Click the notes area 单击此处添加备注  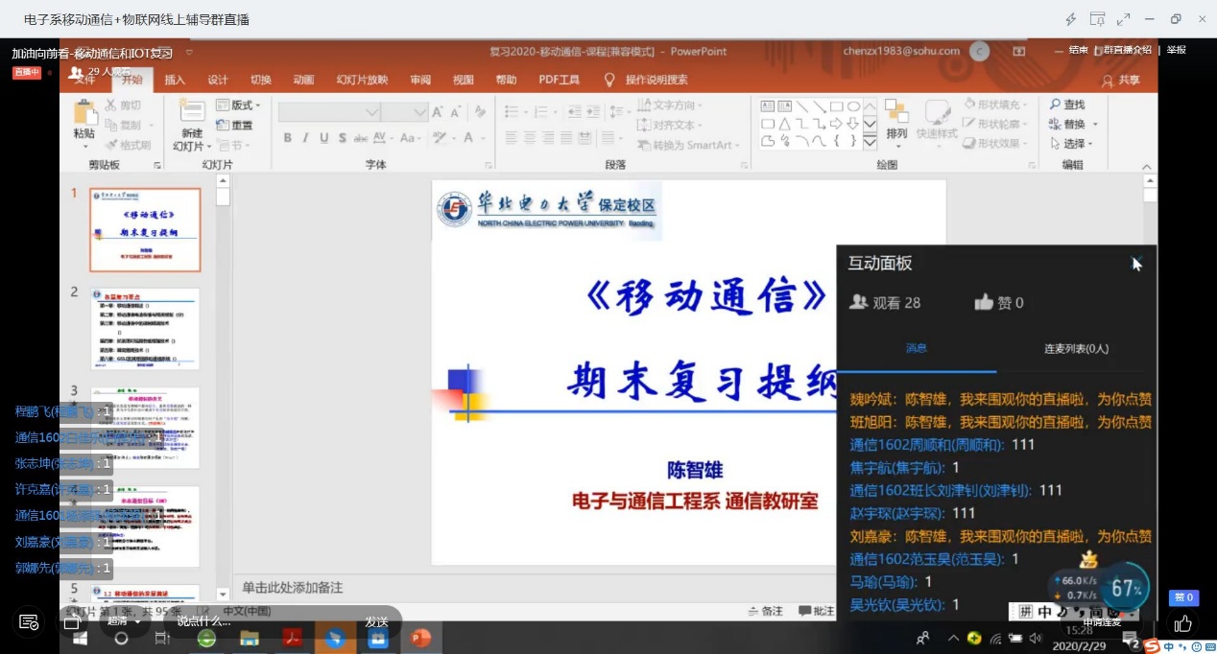[x=292, y=588]
